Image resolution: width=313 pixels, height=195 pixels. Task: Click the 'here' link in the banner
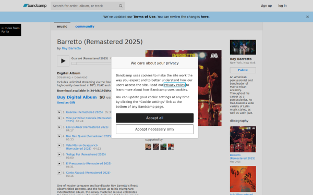coord(204,17)
